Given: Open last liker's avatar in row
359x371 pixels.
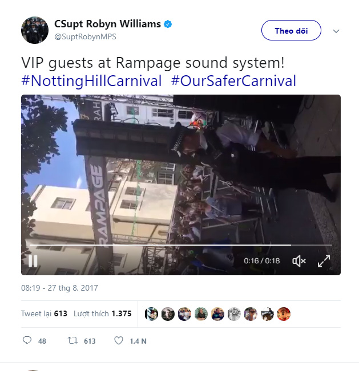Looking at the screenshot, I should pyautogui.click(x=284, y=313).
